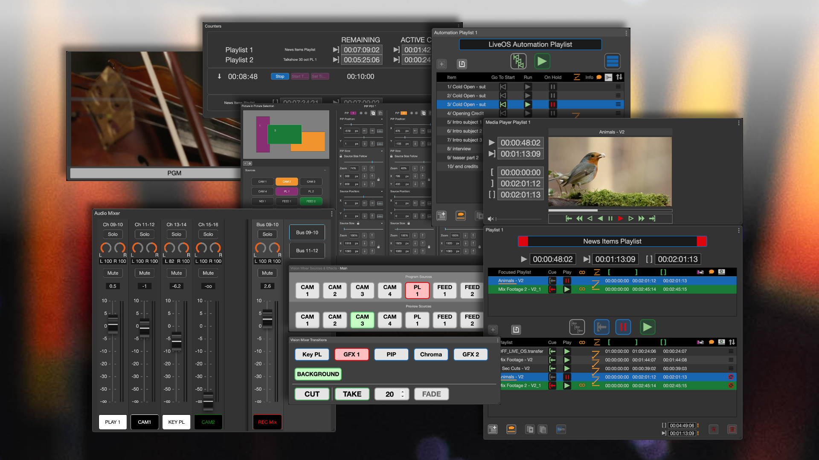Toggle Solo on Bus 09-10
Screen dimensions: 819x460
click(267, 234)
